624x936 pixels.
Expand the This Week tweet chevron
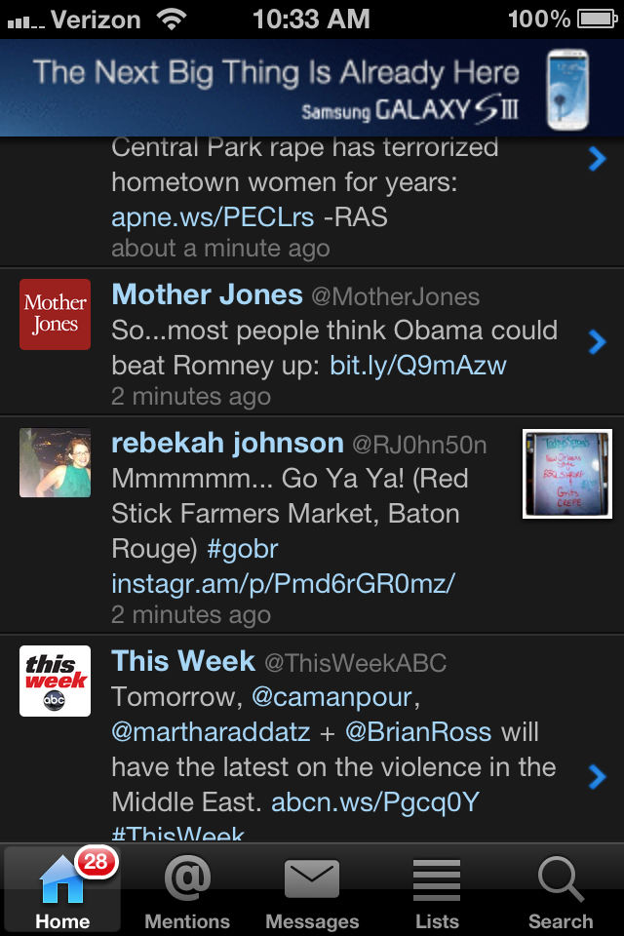[x=597, y=775]
